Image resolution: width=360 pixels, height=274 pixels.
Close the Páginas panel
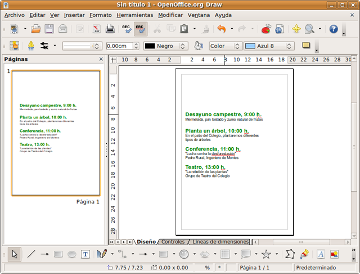pos(101,59)
